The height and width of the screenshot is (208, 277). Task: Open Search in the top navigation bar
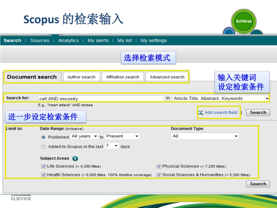[12, 41]
